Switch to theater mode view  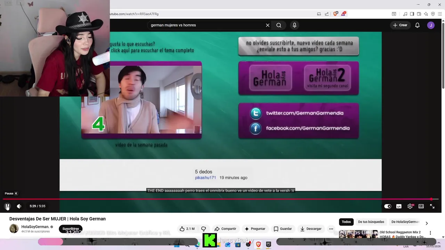click(421, 206)
